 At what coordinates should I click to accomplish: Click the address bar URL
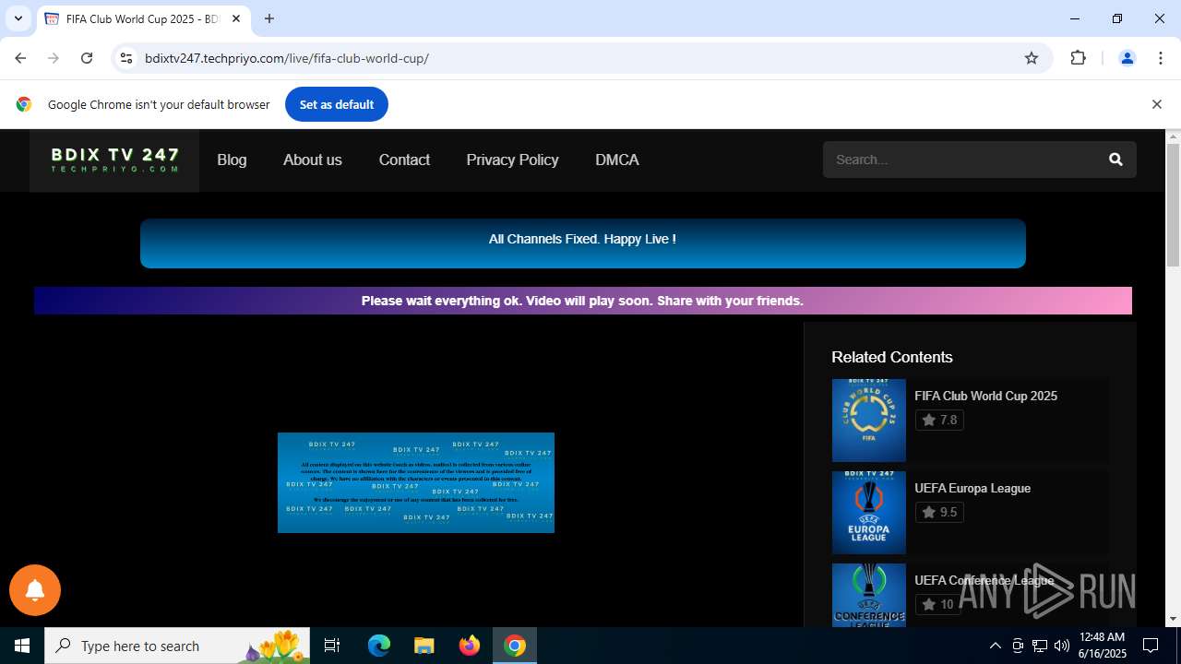click(x=287, y=58)
